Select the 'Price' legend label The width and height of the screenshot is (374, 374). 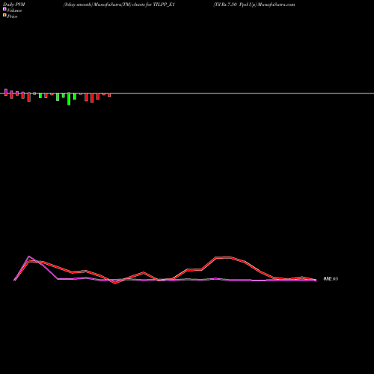(12, 16)
